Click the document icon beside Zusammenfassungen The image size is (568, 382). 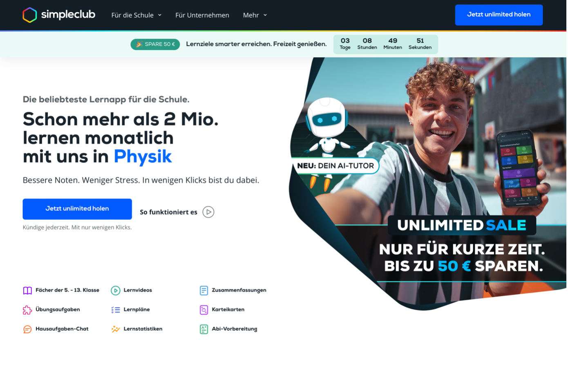204,291
